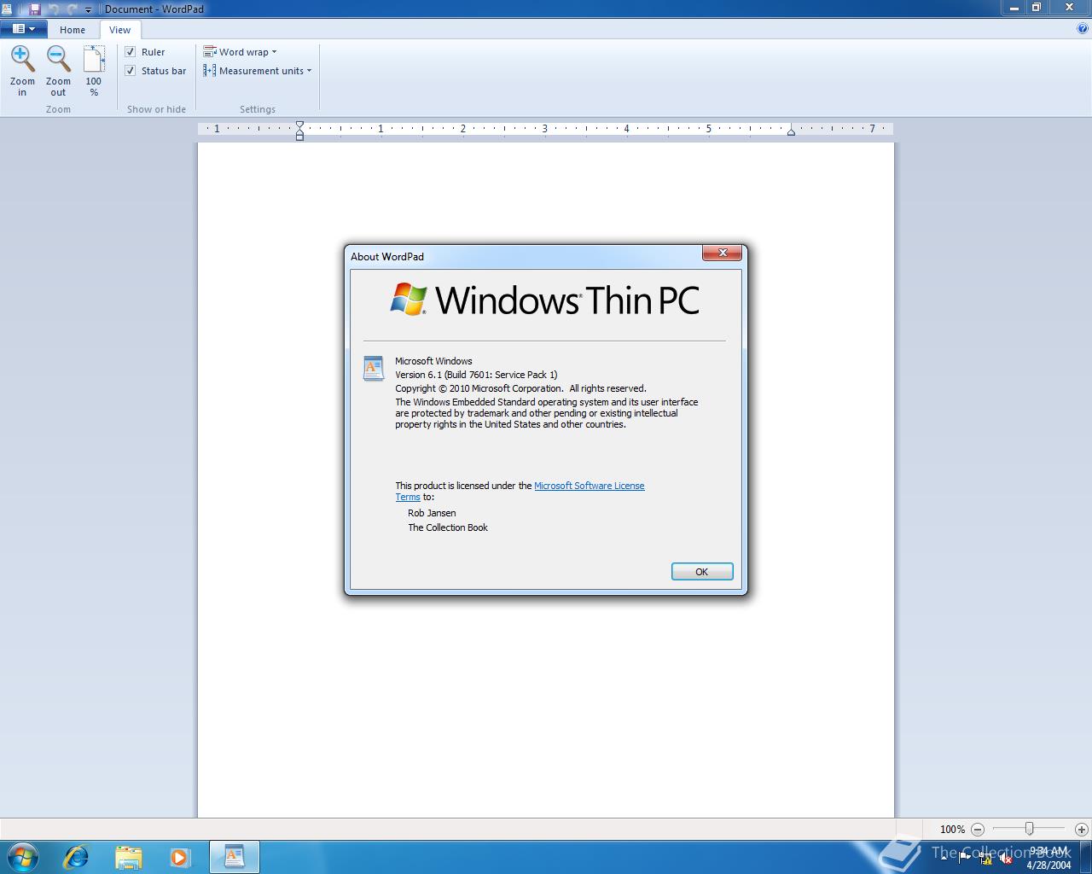Launch Internet Explorer from the taskbar
Viewport: 1092px width, 874px height.
pyautogui.click(x=76, y=857)
